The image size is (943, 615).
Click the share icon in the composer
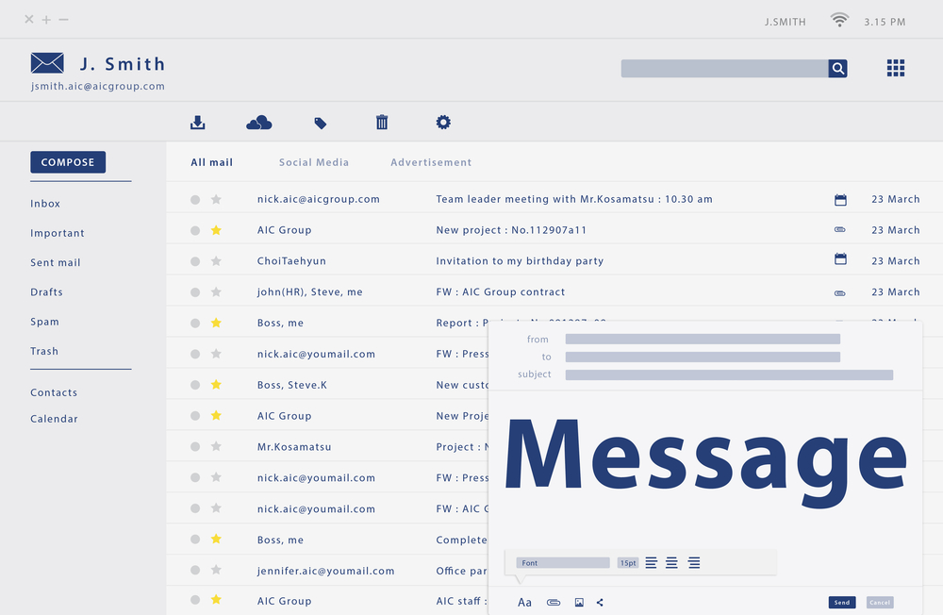[599, 602]
